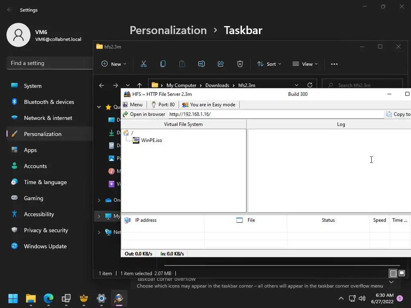
Task: Open recent locations chevron in Explorer
Action: pyautogui.click(x=128, y=85)
